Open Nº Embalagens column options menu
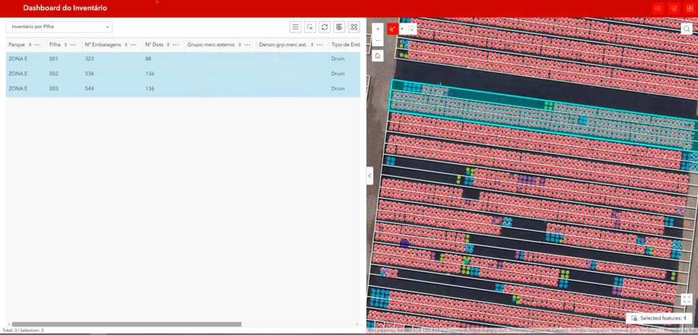This screenshot has width=698, height=335. [x=134, y=45]
